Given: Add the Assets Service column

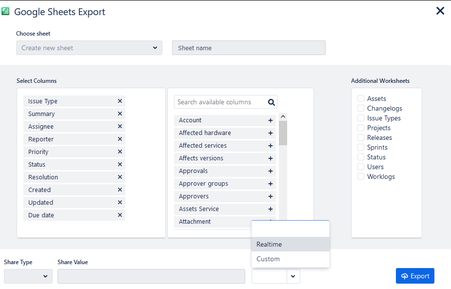Looking at the screenshot, I should 271,209.
